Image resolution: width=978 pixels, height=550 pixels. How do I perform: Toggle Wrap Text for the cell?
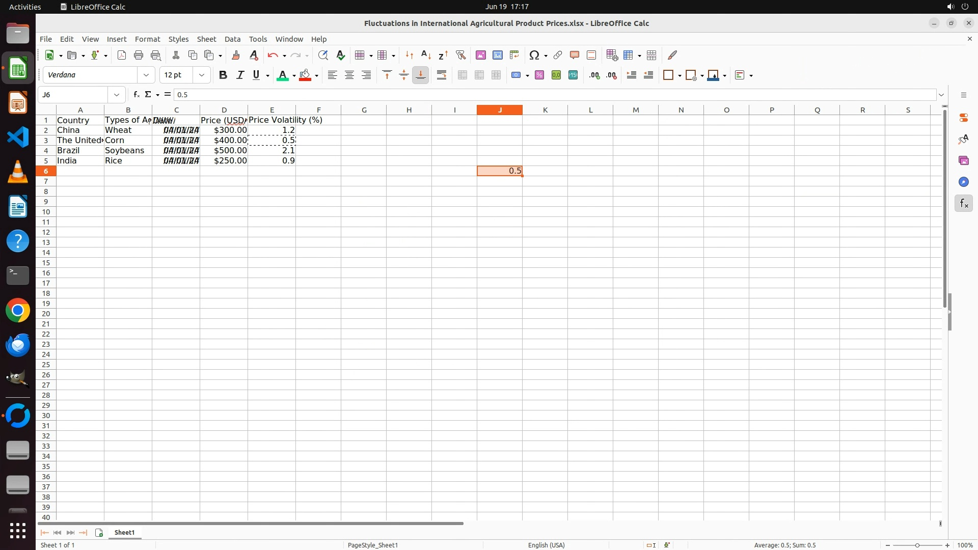coord(442,75)
